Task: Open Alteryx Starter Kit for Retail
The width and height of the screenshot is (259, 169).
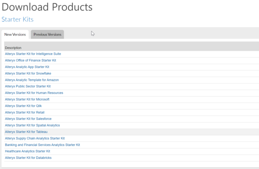Action: [25, 112]
